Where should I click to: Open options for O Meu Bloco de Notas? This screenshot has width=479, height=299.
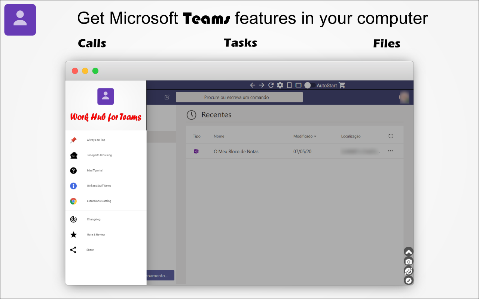[x=390, y=151]
